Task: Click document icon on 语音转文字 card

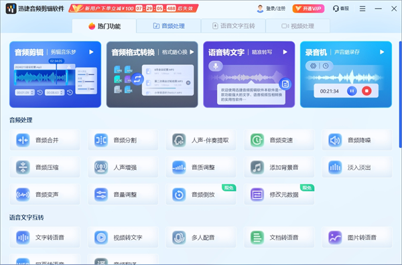Action: tap(285, 84)
